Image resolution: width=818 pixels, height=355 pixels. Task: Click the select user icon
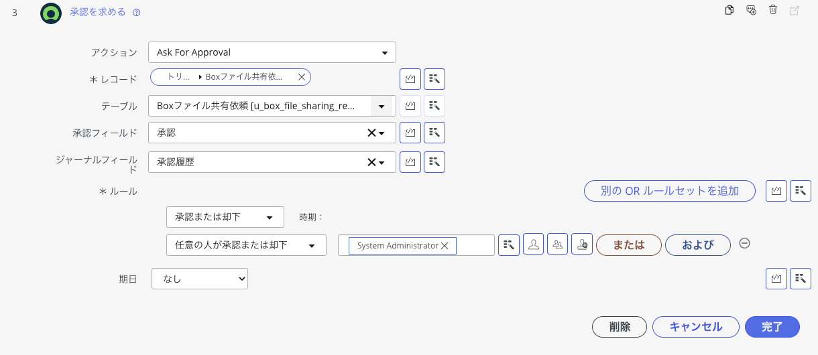click(x=533, y=245)
